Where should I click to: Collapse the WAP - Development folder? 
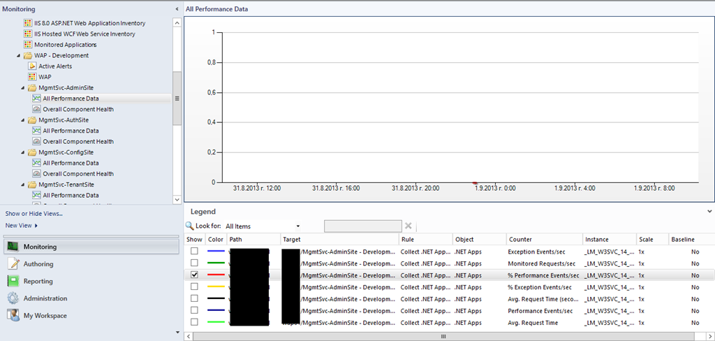coord(19,55)
